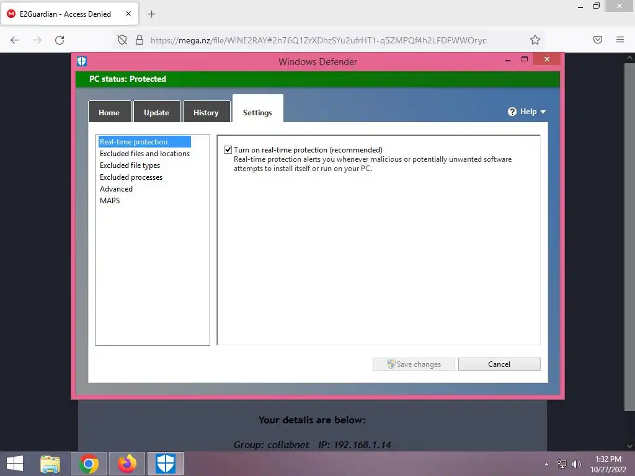This screenshot has height=476, width=635.
Task: Select the Settings tab
Action: (x=257, y=109)
